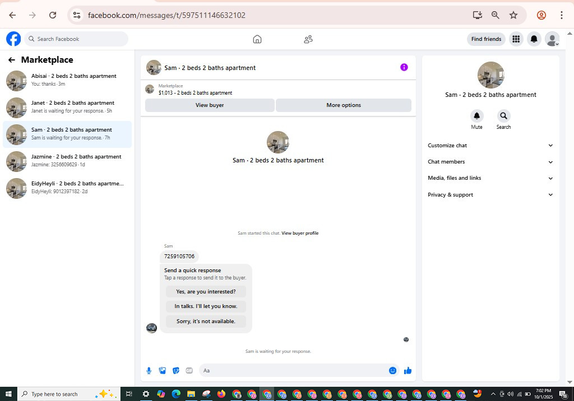Open the purple conversation information icon
This screenshot has height=401, width=574.
tap(404, 67)
